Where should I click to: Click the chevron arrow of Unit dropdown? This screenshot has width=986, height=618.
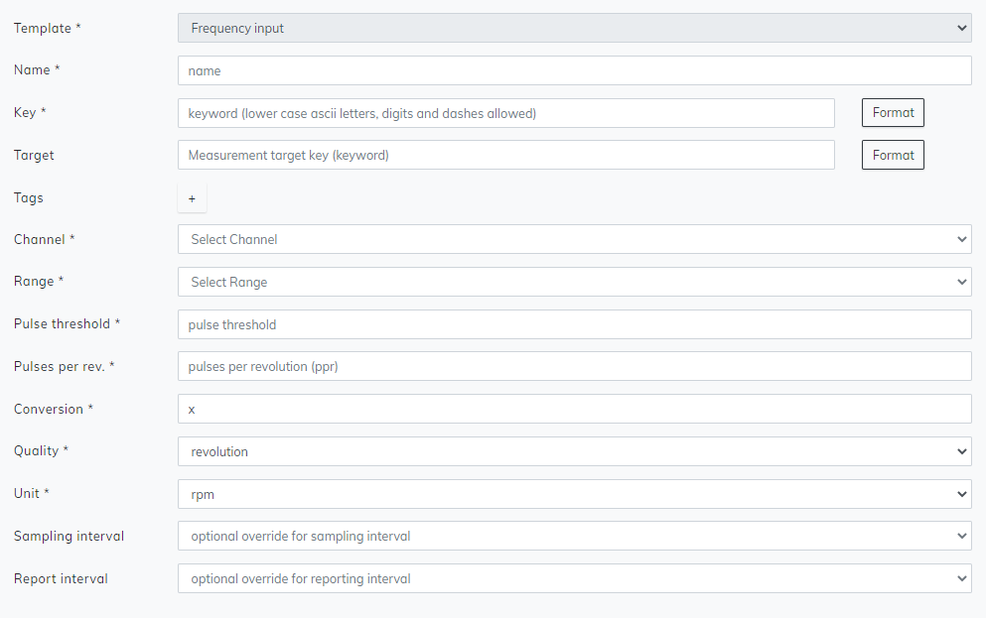click(x=961, y=494)
